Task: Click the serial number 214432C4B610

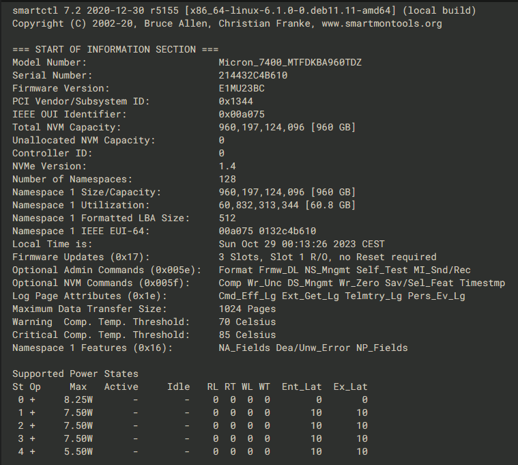Action: pos(253,75)
